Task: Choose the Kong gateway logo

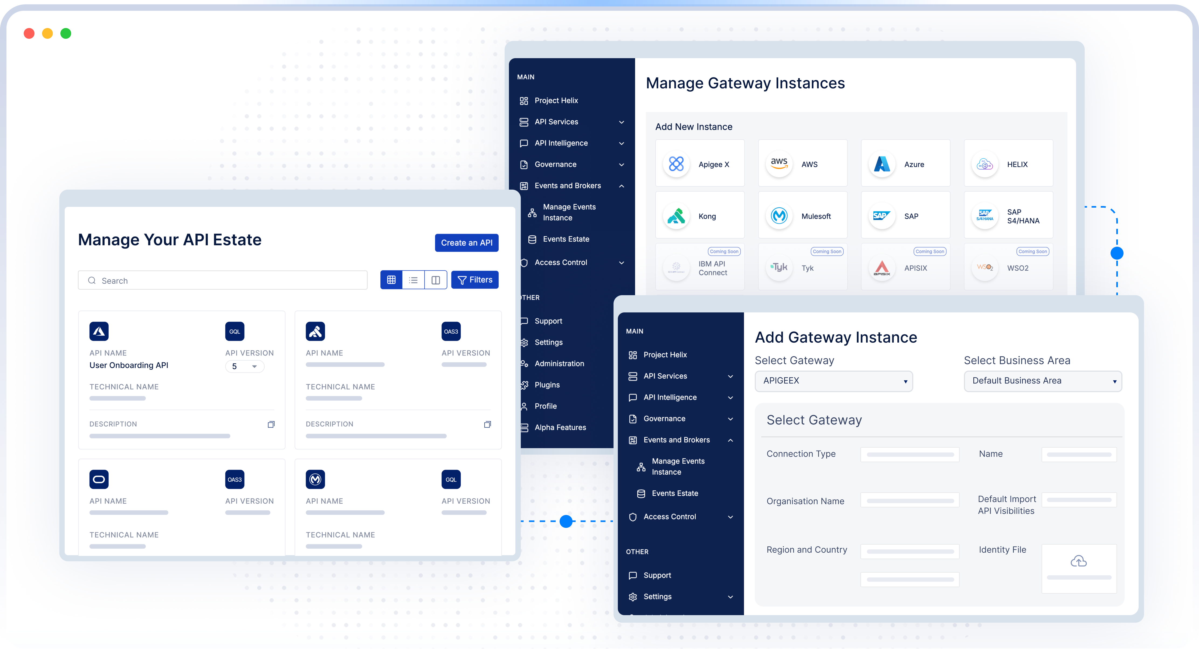Action: click(676, 216)
